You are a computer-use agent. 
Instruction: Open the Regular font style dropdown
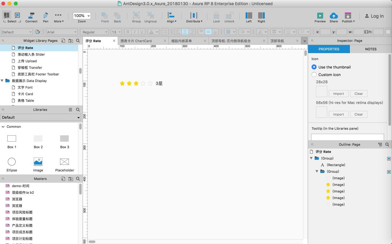pos(94,32)
